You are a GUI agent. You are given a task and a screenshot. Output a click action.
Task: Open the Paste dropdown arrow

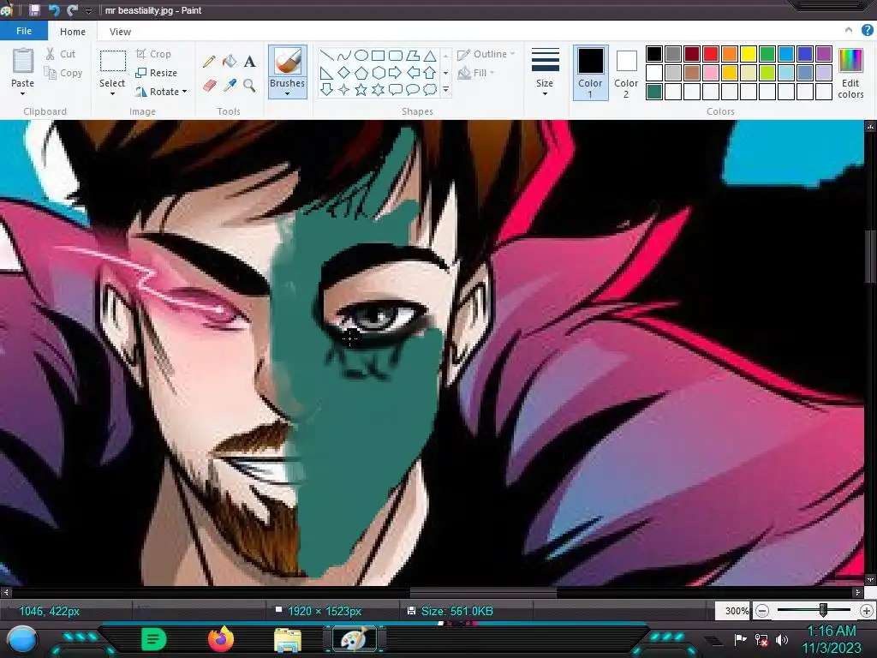point(22,94)
